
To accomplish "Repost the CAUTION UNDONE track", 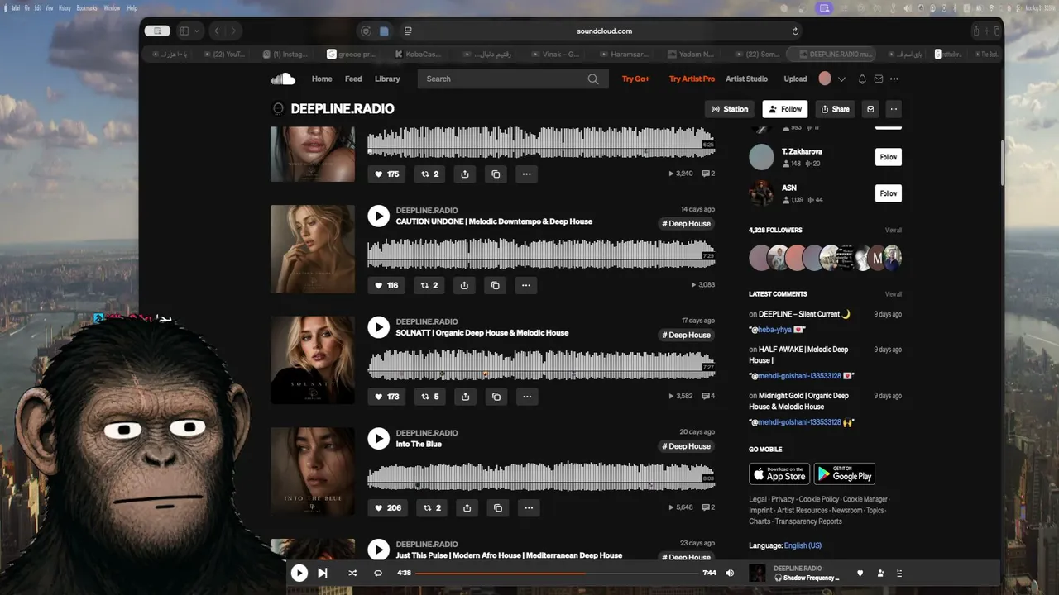I will pyautogui.click(x=430, y=285).
